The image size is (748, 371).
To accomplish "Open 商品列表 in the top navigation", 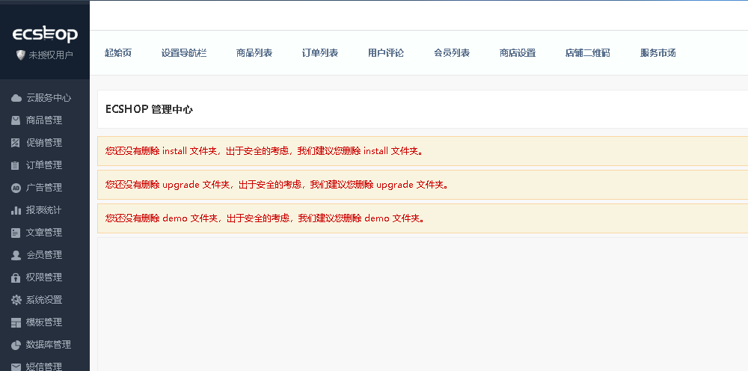I will coord(254,53).
